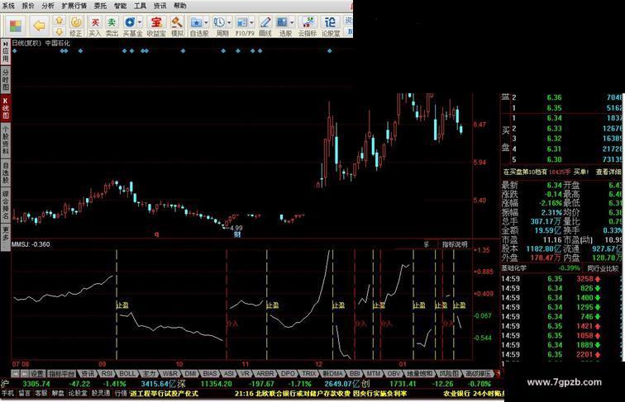
Task: Switch indicator to ARBR
Action: pos(265,373)
